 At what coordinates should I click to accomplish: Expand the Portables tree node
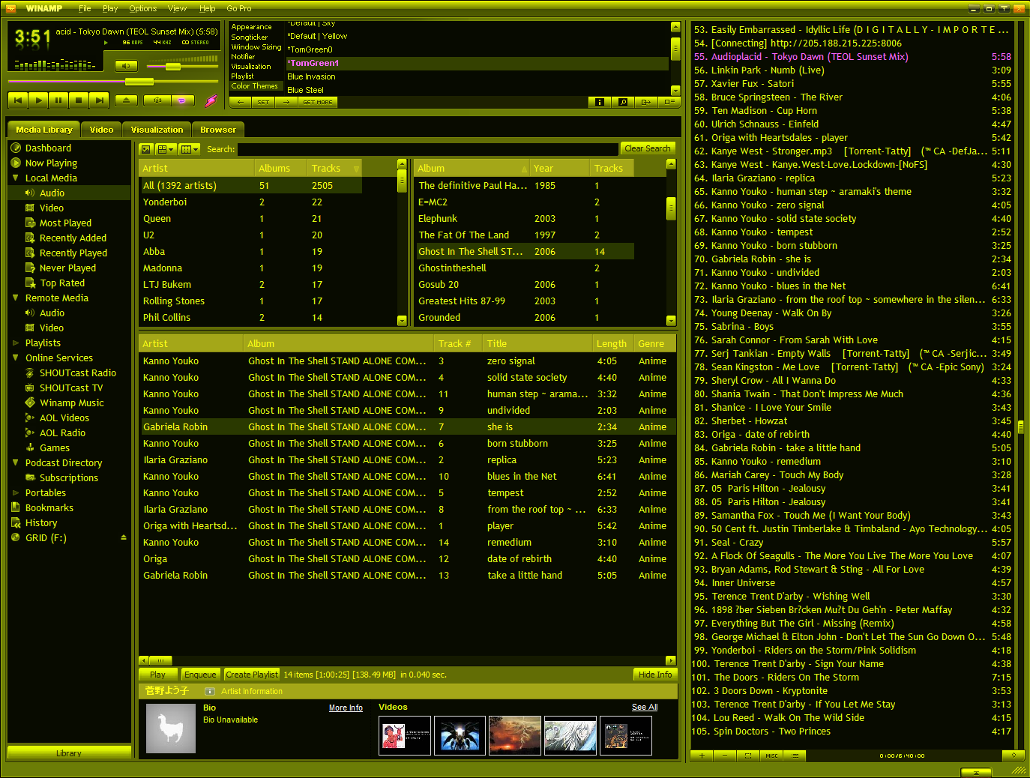[16, 492]
